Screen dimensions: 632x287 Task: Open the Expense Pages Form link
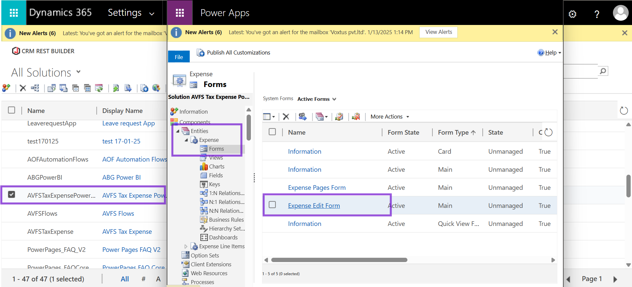(317, 188)
